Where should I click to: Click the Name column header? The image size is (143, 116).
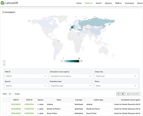coord(59,100)
